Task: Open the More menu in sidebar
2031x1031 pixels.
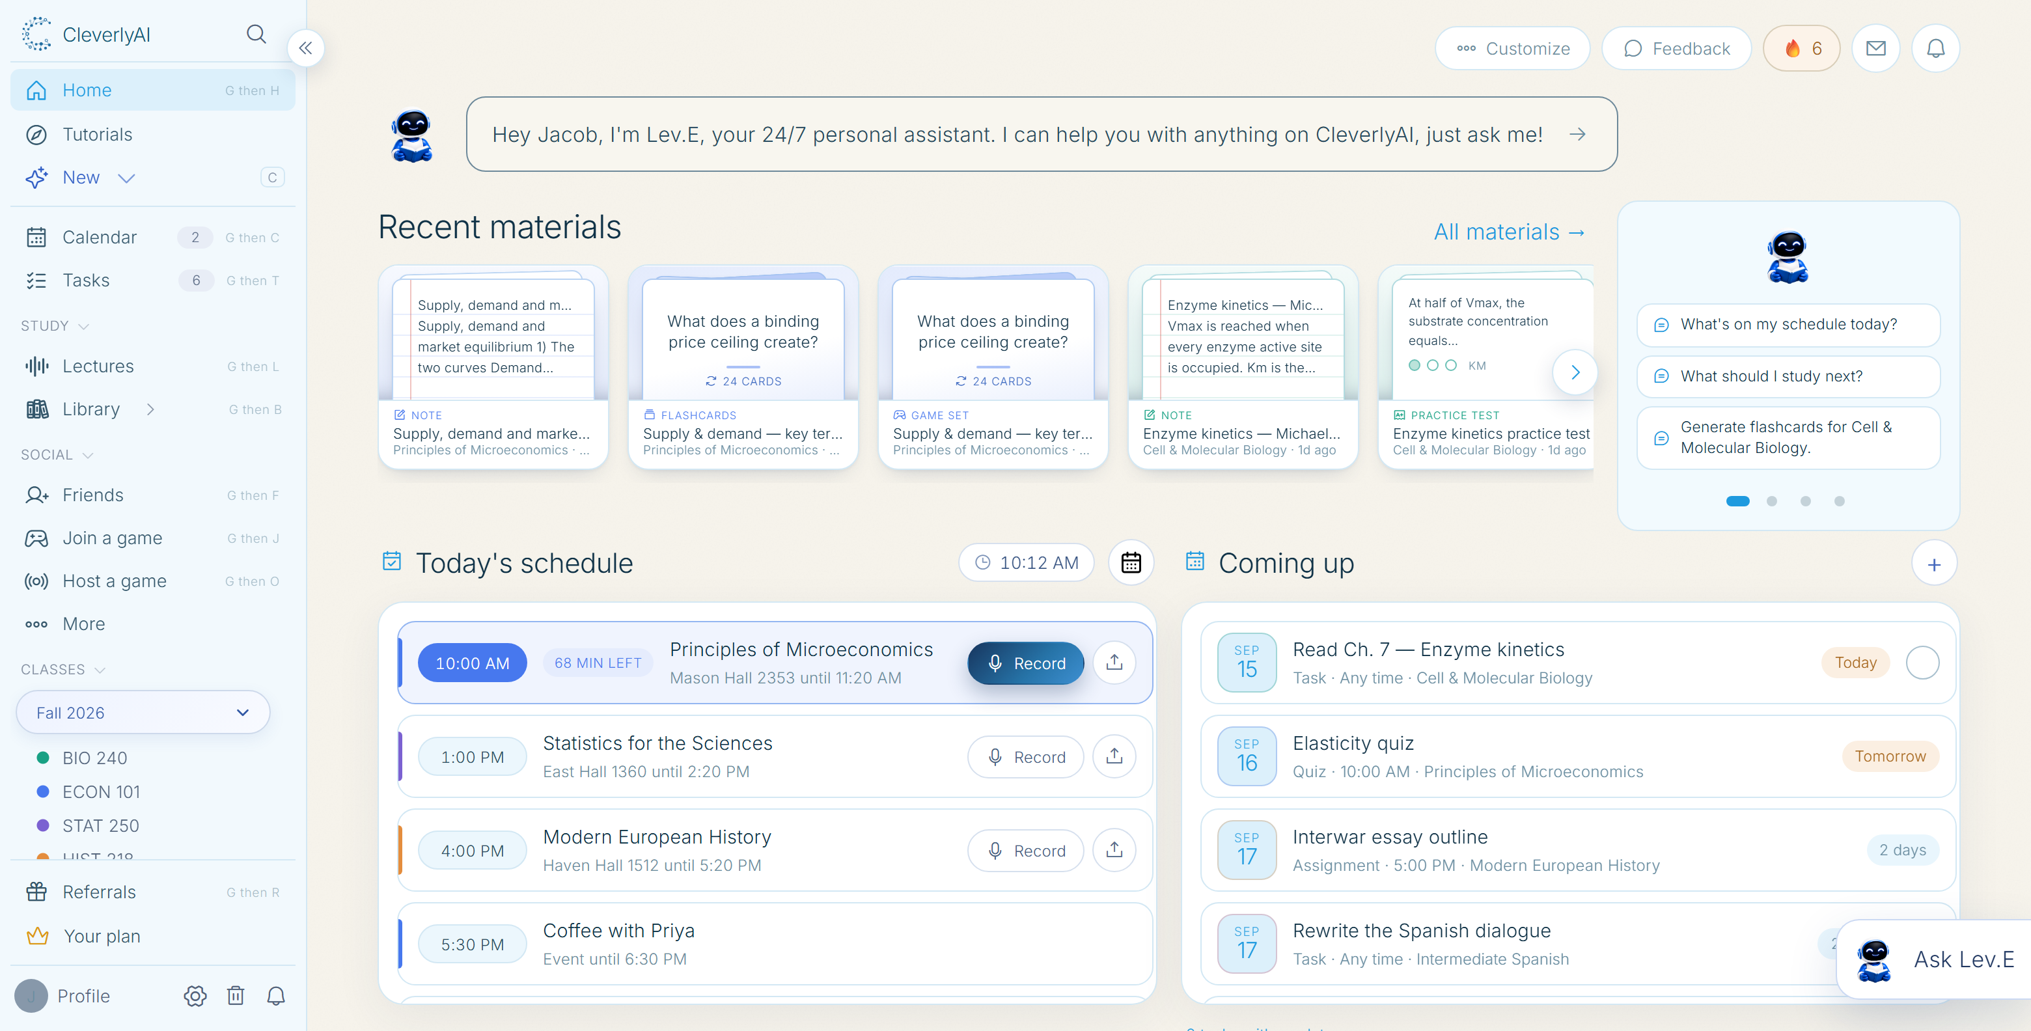Action: coord(153,624)
